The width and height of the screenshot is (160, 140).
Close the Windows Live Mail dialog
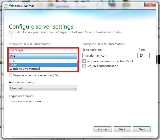coord(150,5)
